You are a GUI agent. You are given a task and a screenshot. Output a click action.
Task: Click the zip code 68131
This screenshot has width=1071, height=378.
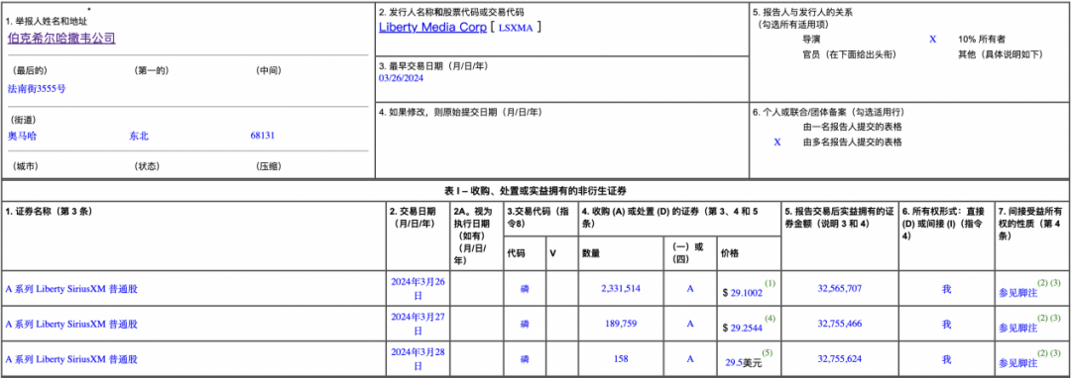(x=263, y=136)
